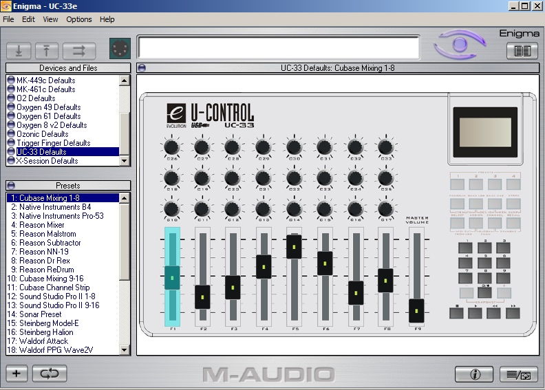This screenshot has width=545, height=390.
Task: Click the Store button on the controller
Action: coord(513,204)
